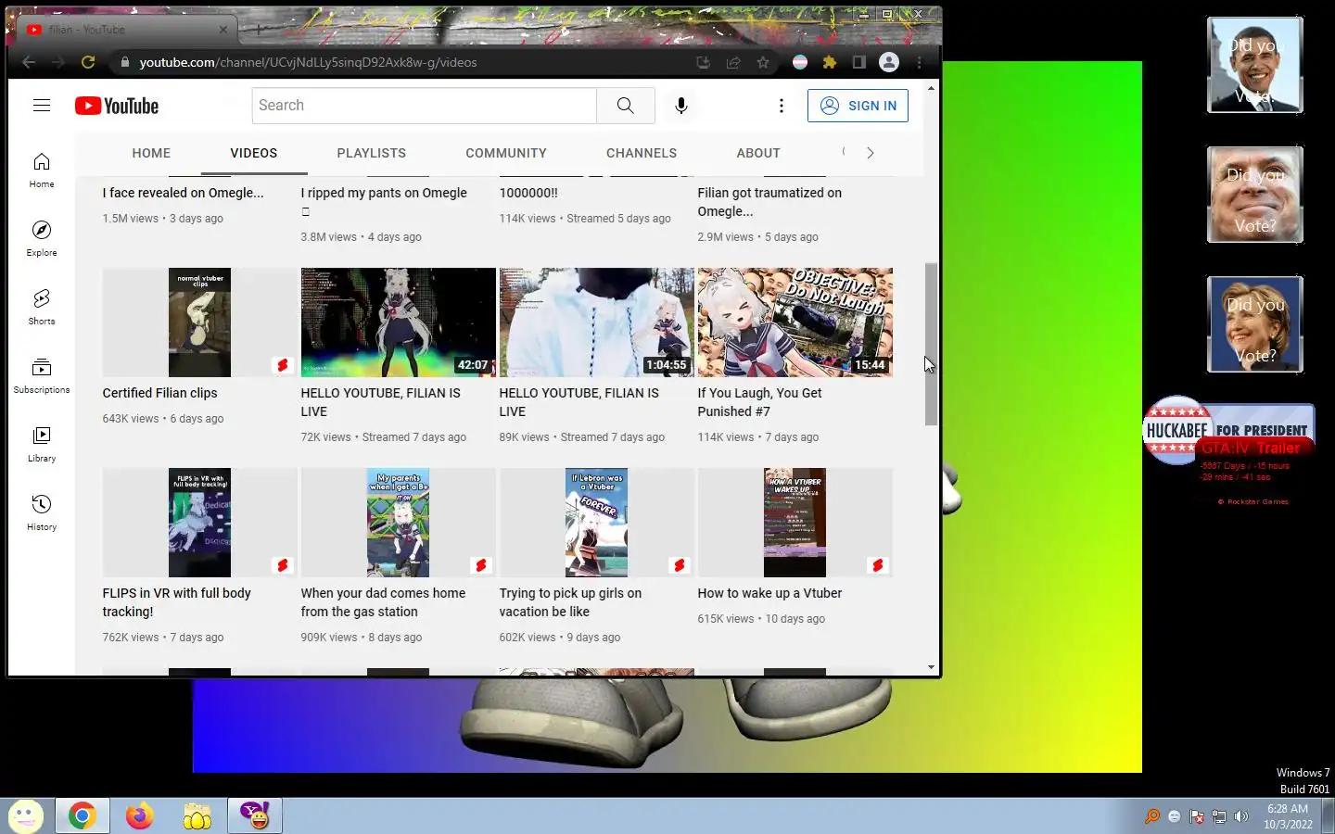Viewport: 1335px width, 834px height.
Task: Open YouTube settings three-dot menu
Action: pos(782,106)
